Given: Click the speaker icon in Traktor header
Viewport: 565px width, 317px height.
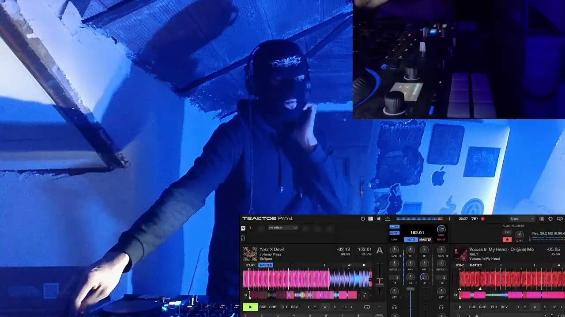Looking at the screenshot, I should click(379, 219).
